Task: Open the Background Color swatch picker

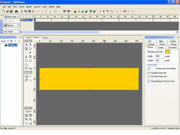Action: 168,52
